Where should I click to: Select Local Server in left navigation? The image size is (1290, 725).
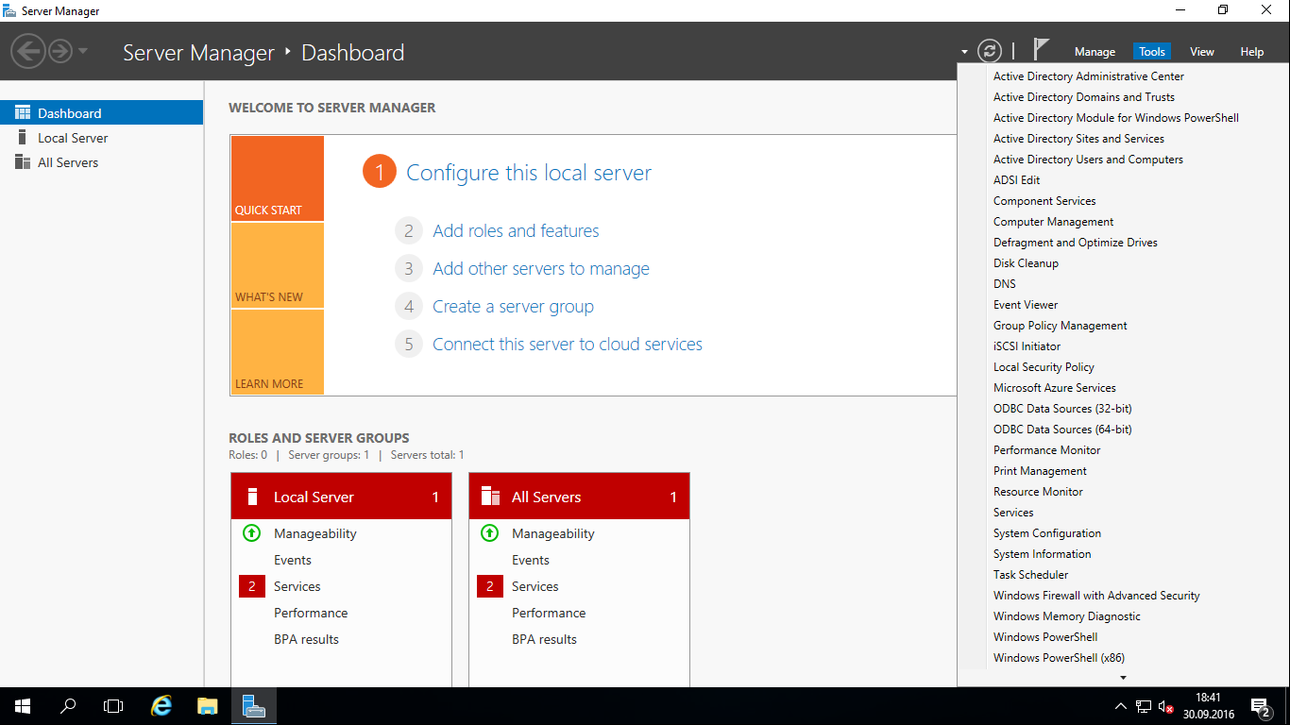click(101, 138)
